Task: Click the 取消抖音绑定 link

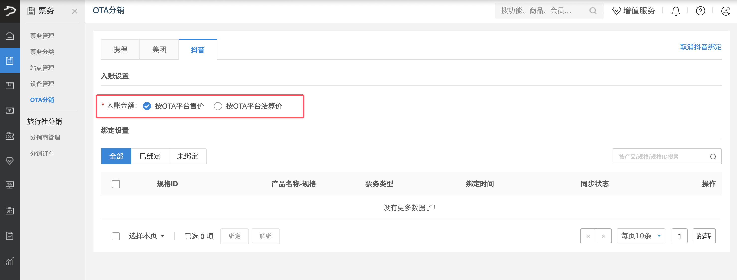Action: pos(700,47)
